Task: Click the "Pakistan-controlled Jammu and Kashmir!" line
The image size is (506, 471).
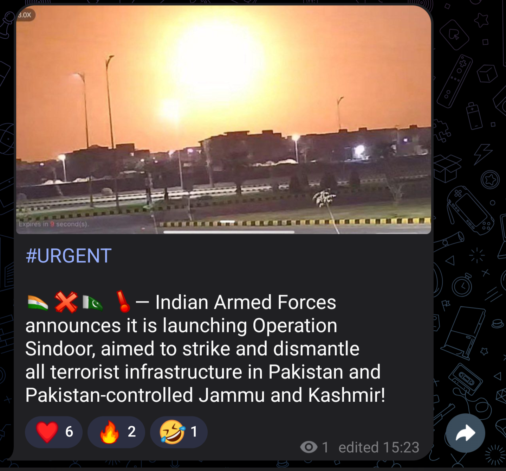Action: point(205,395)
